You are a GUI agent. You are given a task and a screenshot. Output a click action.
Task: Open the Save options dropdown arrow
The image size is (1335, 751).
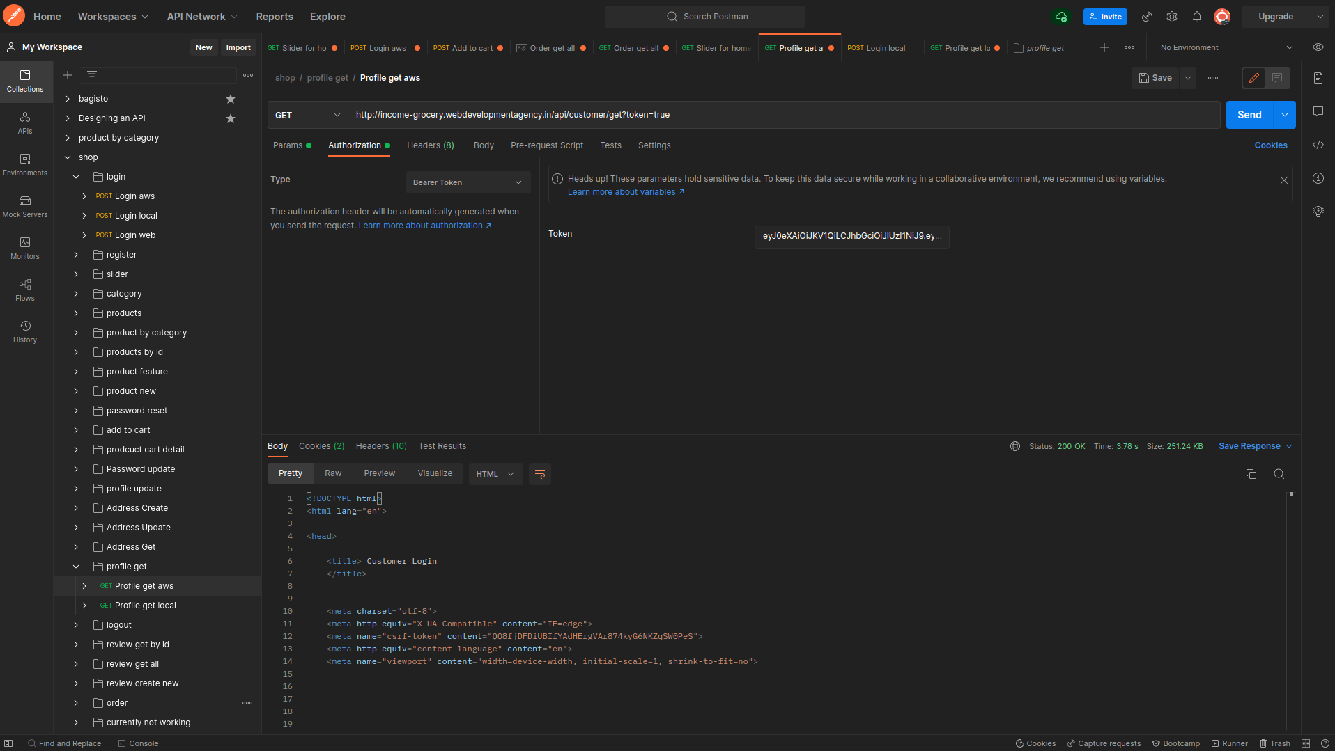pyautogui.click(x=1188, y=78)
